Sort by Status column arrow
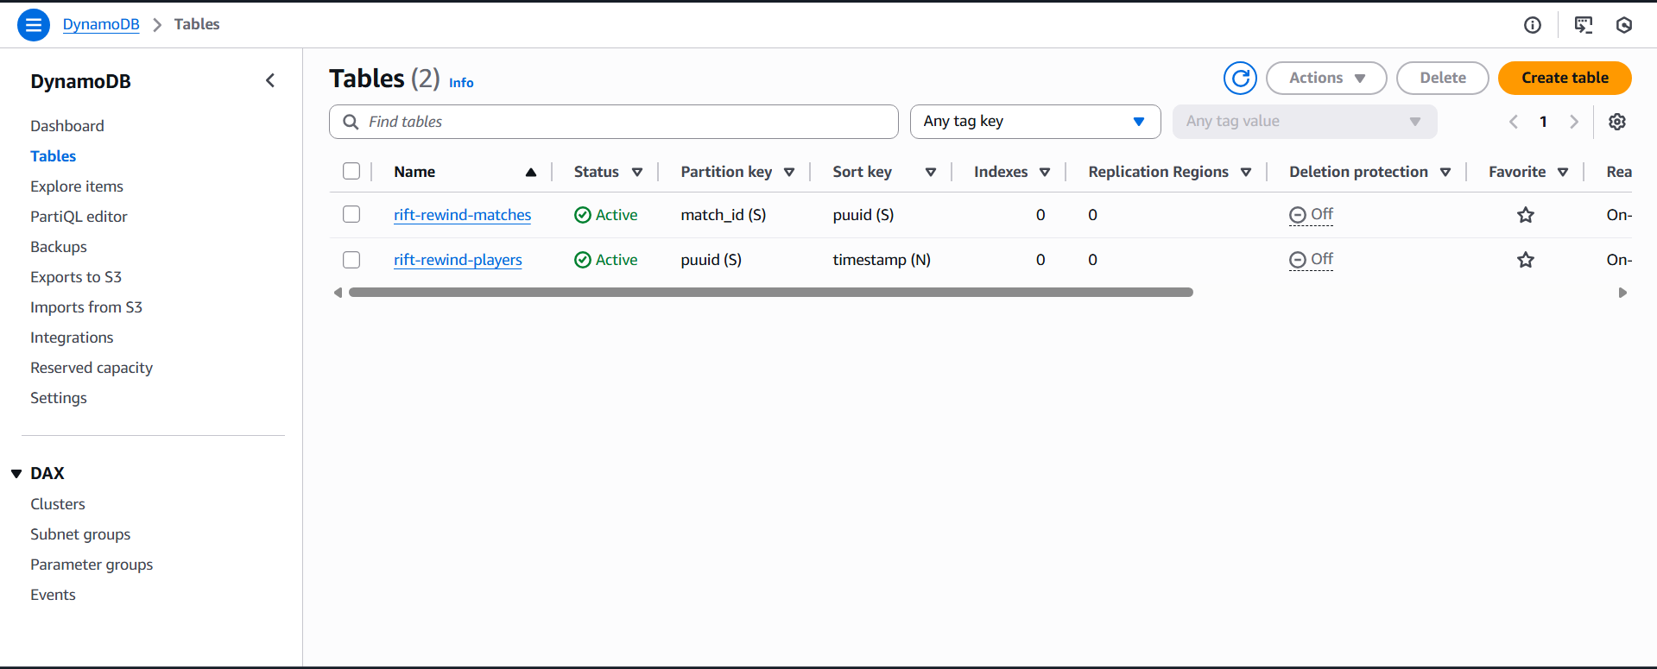Image resolution: width=1657 pixels, height=669 pixels. coord(637,173)
